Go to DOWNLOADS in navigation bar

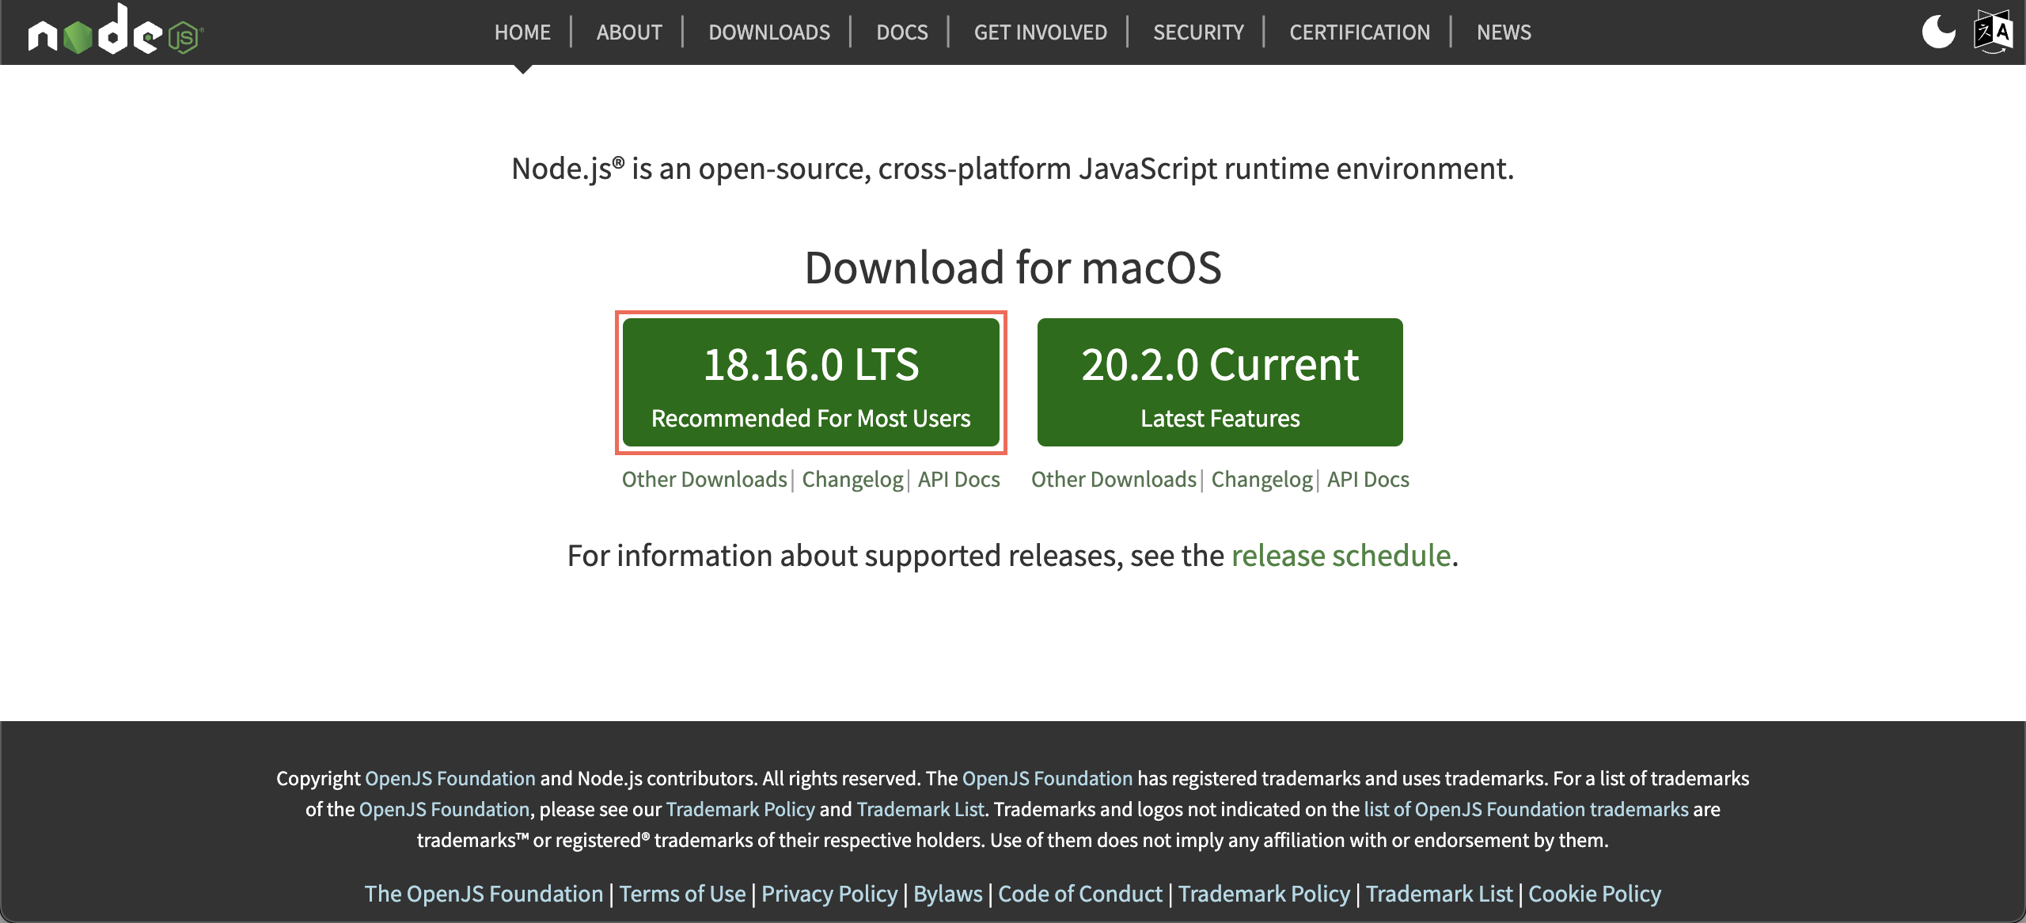point(768,32)
